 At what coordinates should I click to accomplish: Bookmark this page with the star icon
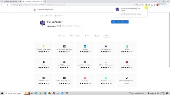coord(143,5)
